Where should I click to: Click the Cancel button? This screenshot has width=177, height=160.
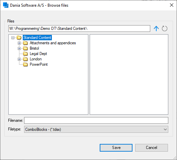click(x=152, y=148)
